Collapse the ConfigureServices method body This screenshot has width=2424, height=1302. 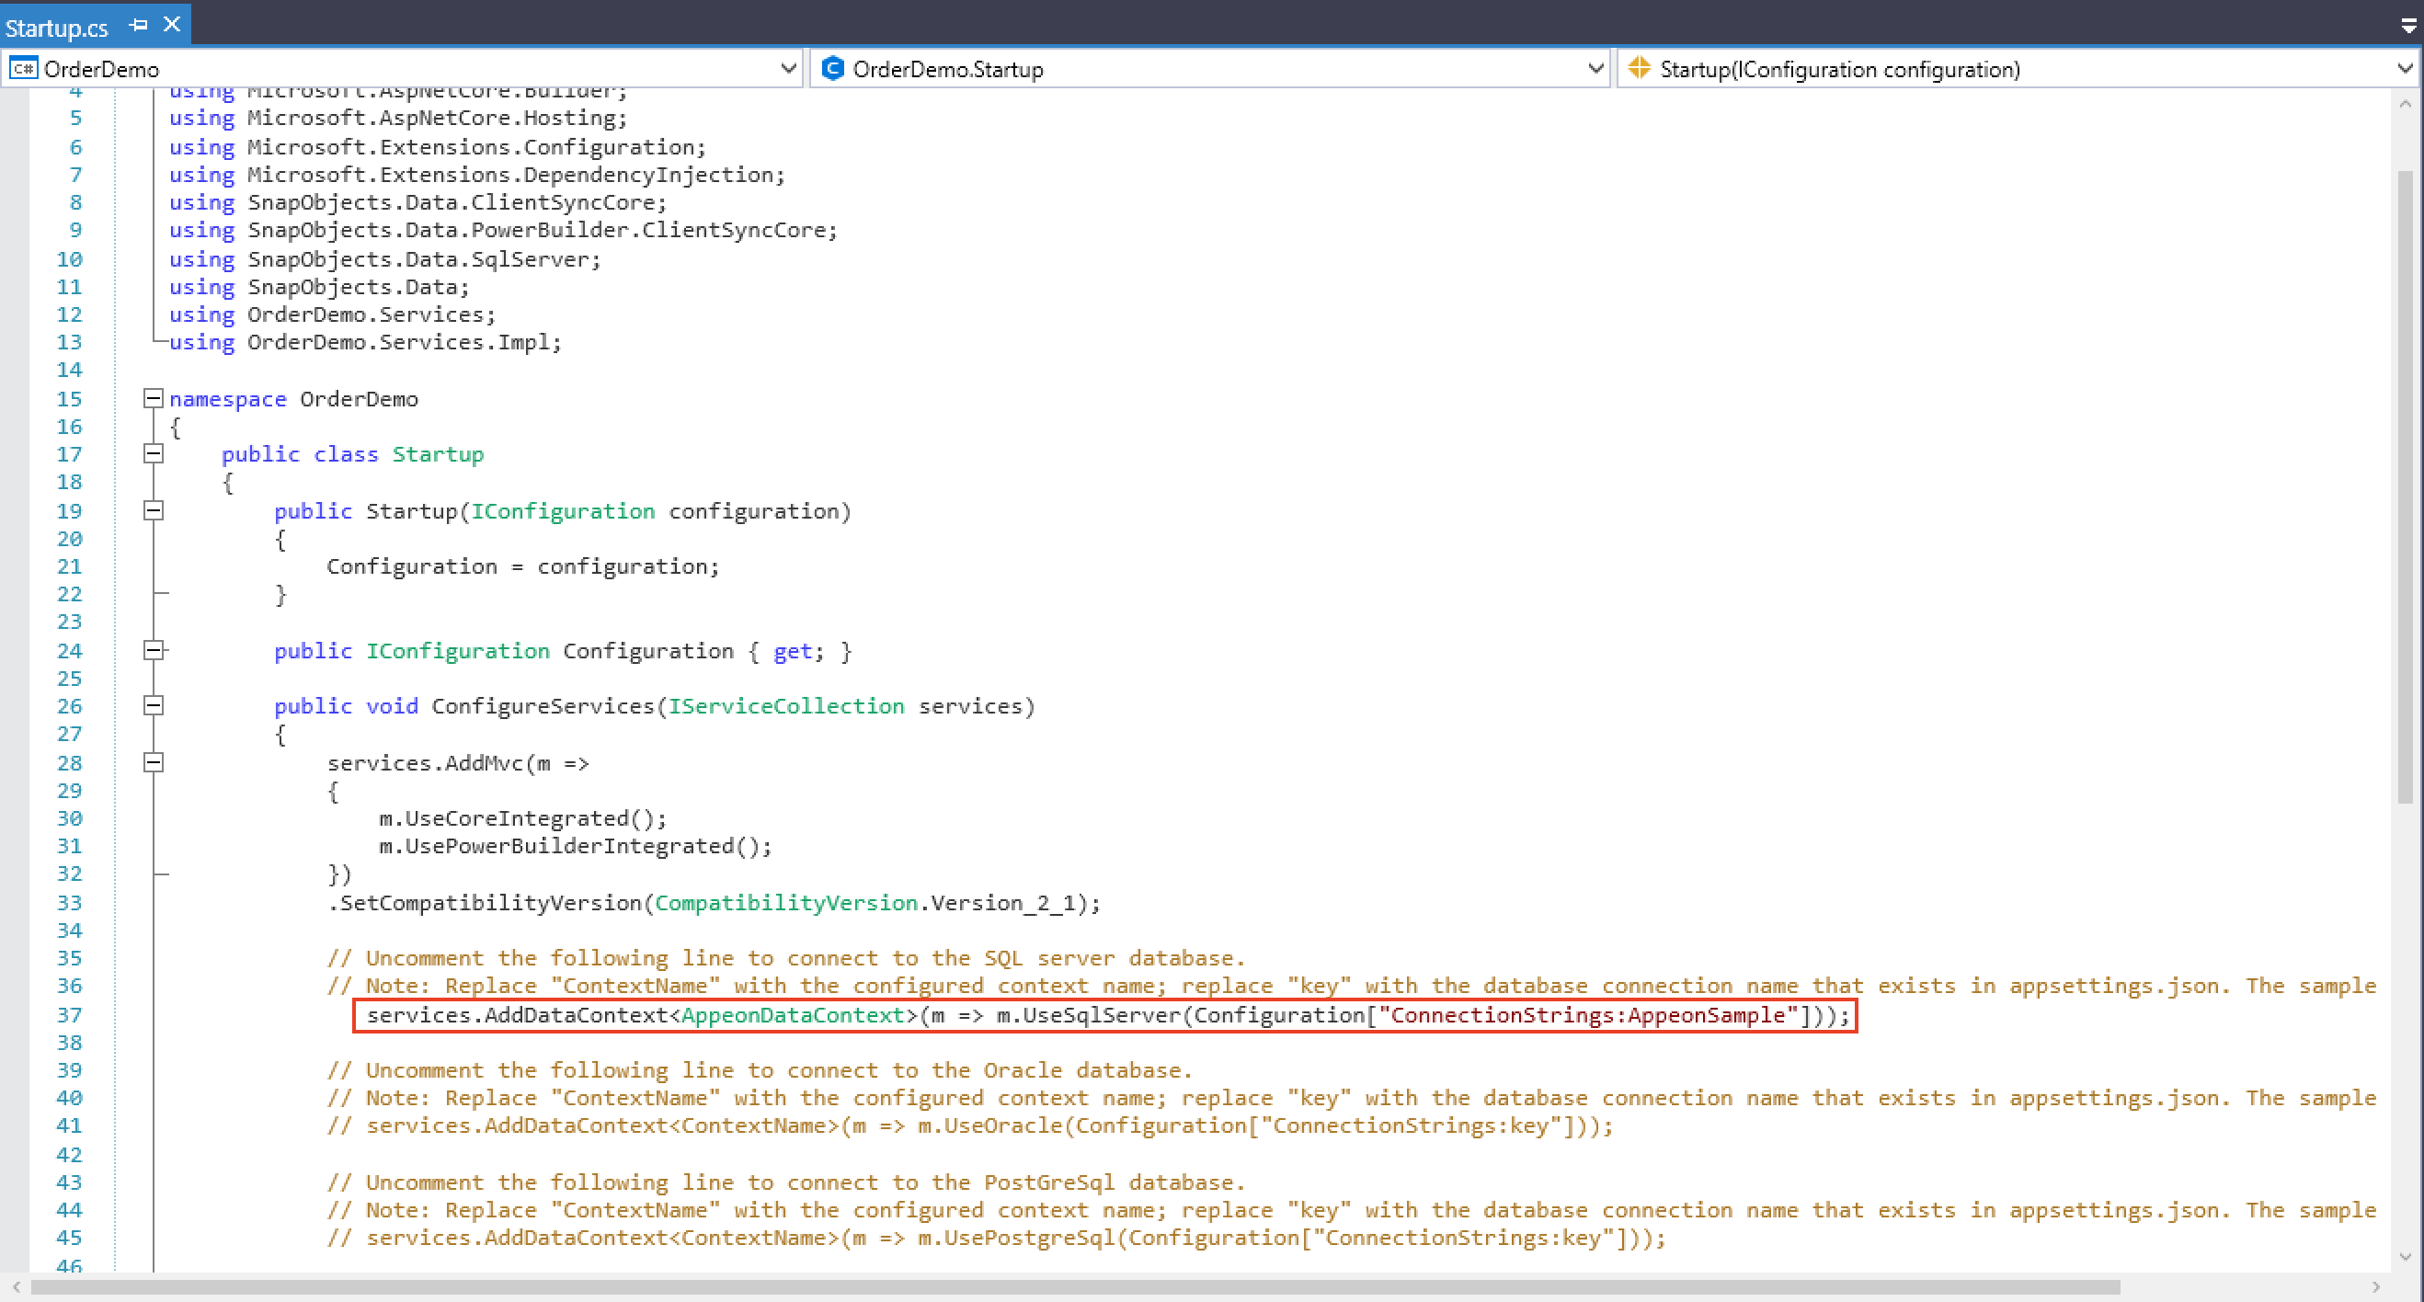pos(154,705)
